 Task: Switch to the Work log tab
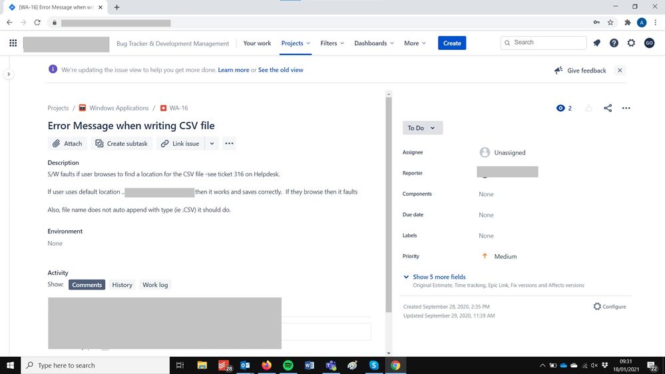[x=155, y=285]
